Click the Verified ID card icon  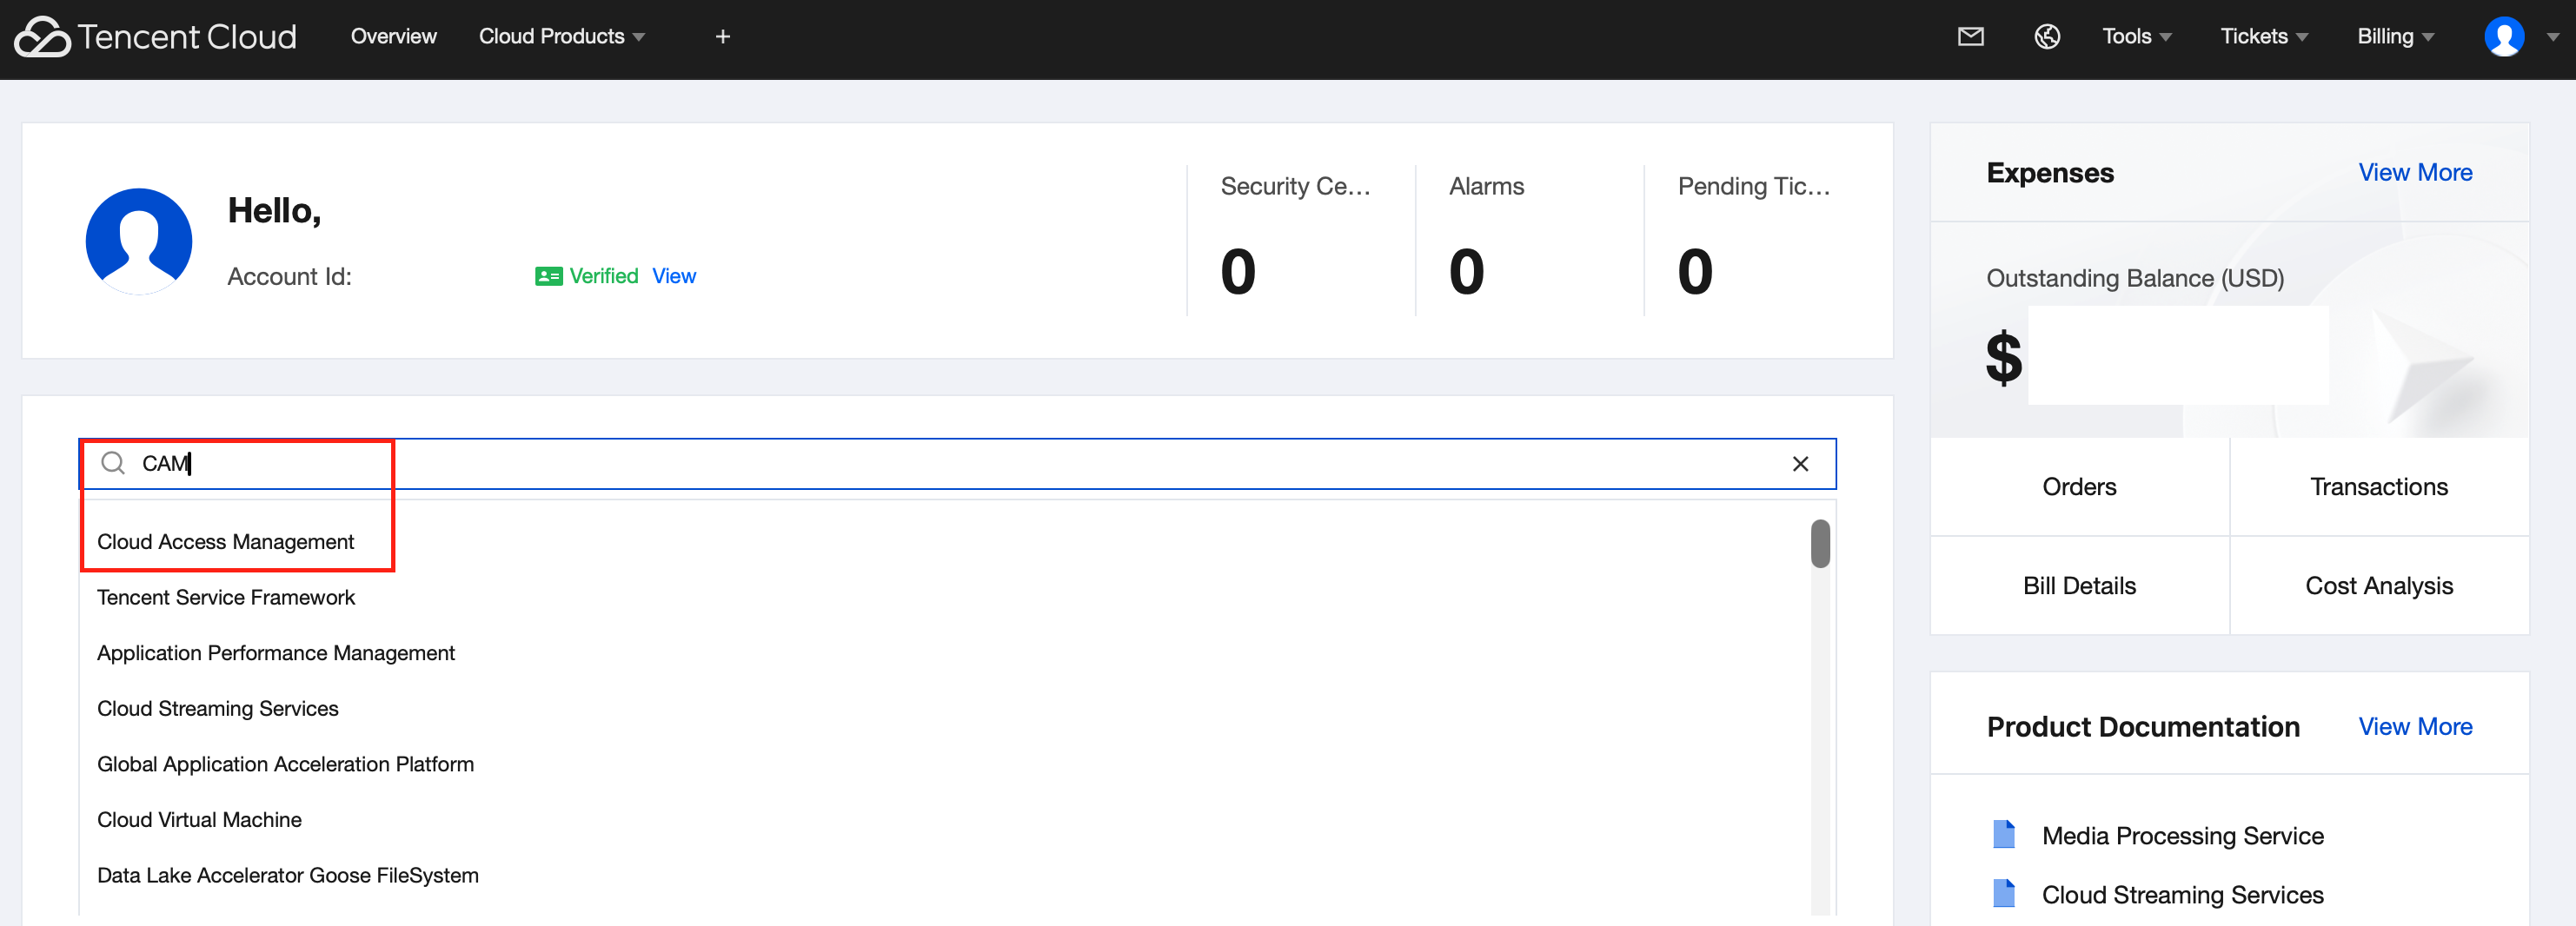point(548,276)
